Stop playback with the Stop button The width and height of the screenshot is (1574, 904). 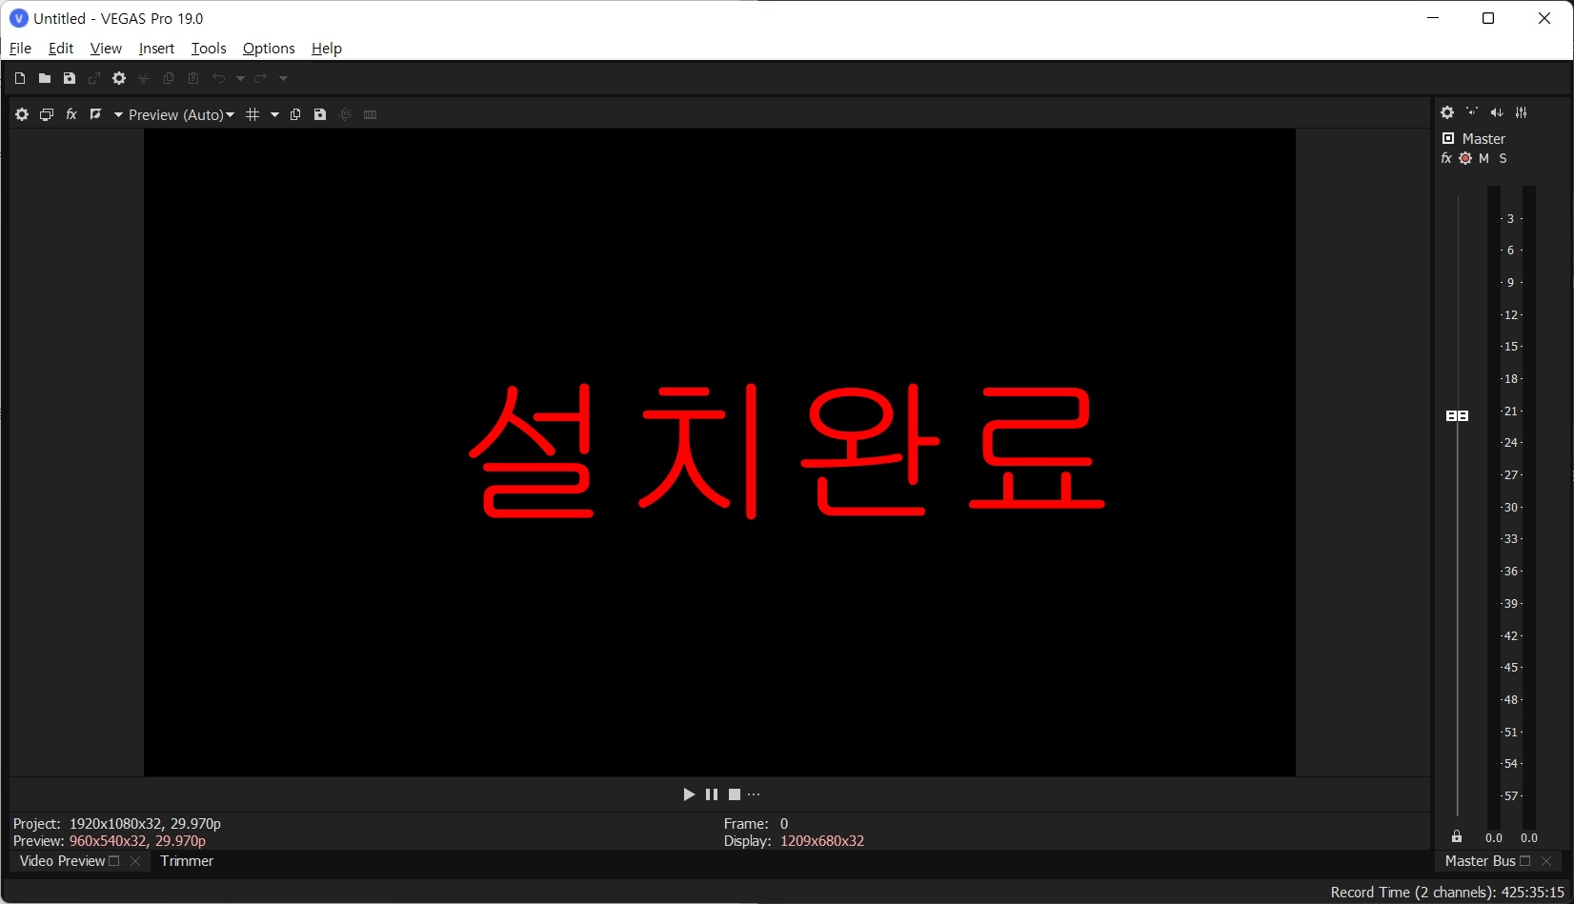pos(734,794)
